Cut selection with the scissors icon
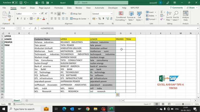Screen dimensions: 200x112 pyautogui.click(x=9, y=12)
